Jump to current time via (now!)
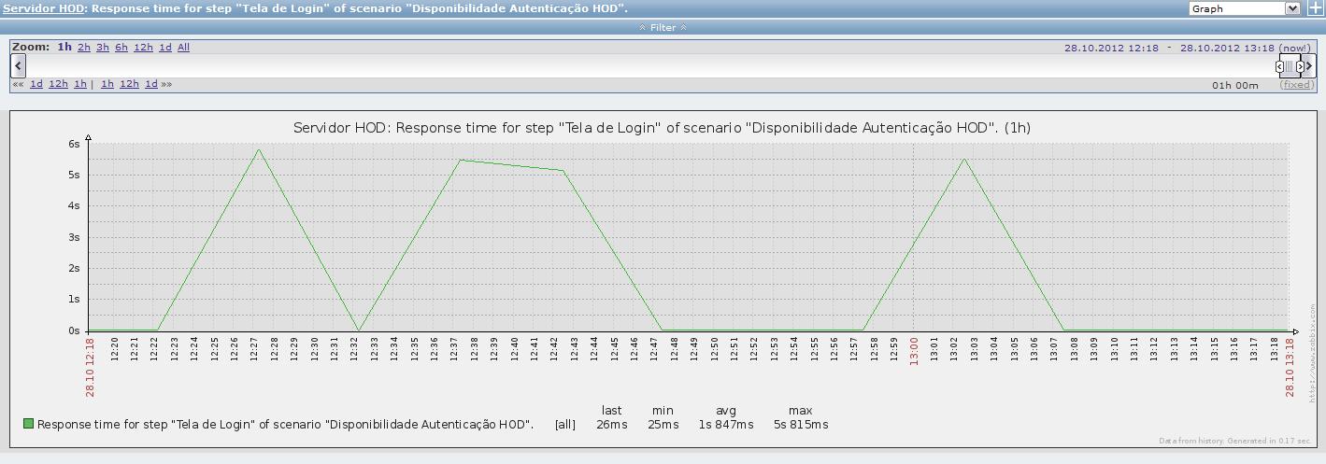Screen dimensions: 1326x464 (x=1295, y=48)
